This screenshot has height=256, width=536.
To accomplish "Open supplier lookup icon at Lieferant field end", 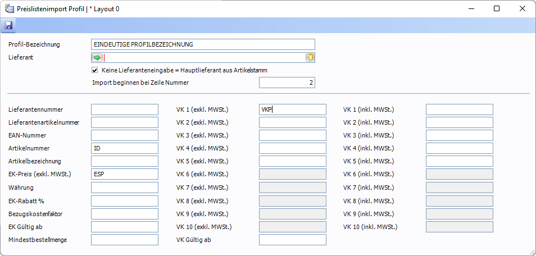I will coord(310,57).
